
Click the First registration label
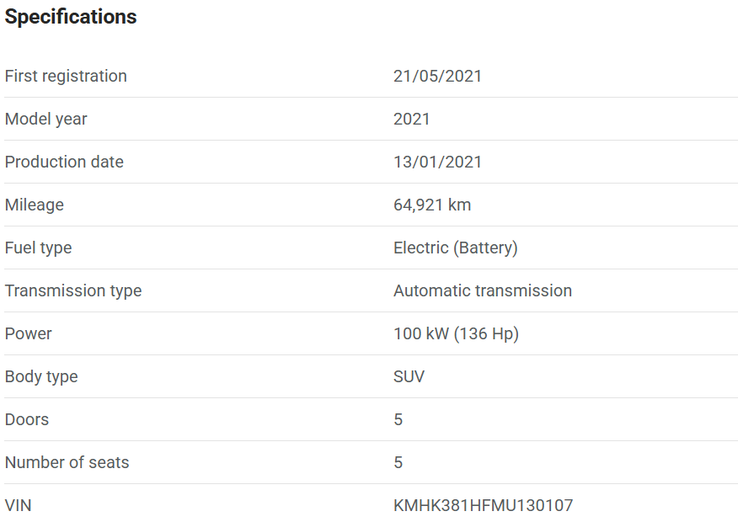66,76
